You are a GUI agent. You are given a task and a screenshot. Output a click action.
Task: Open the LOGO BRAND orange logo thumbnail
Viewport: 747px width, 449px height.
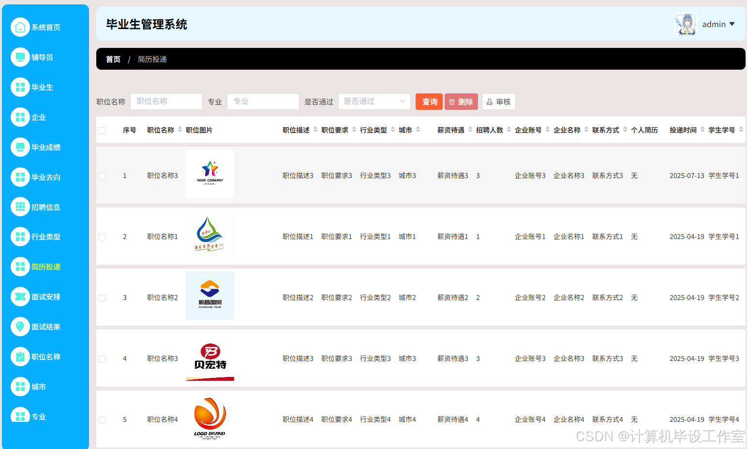(x=210, y=418)
